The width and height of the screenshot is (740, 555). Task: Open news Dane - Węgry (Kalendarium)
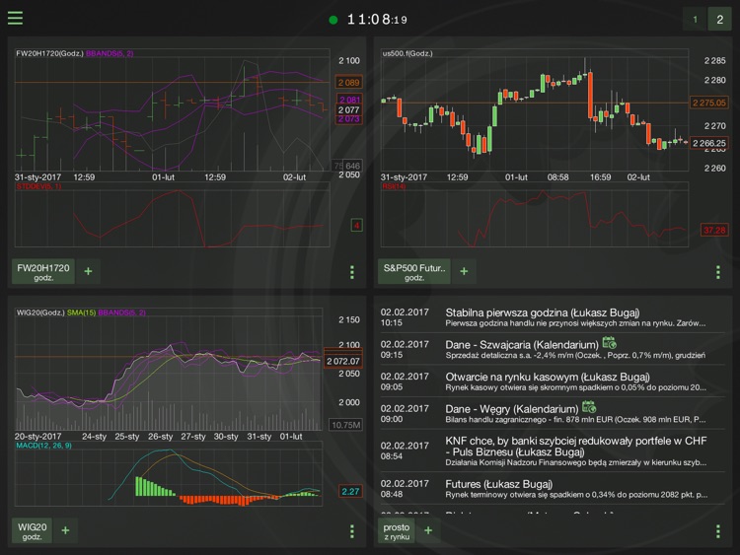553,413
